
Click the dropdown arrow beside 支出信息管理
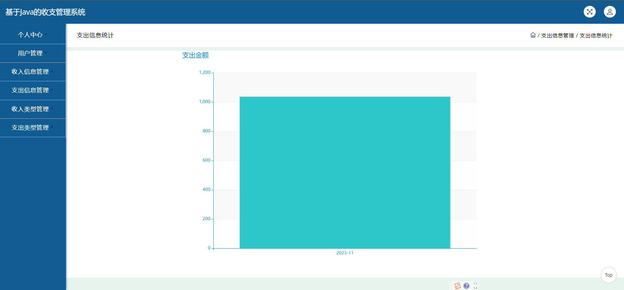[52, 90]
